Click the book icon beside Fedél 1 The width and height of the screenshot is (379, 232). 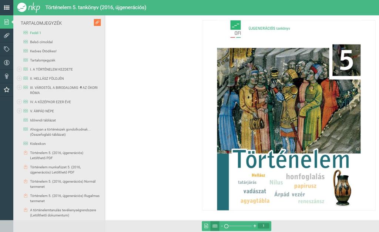26,33
